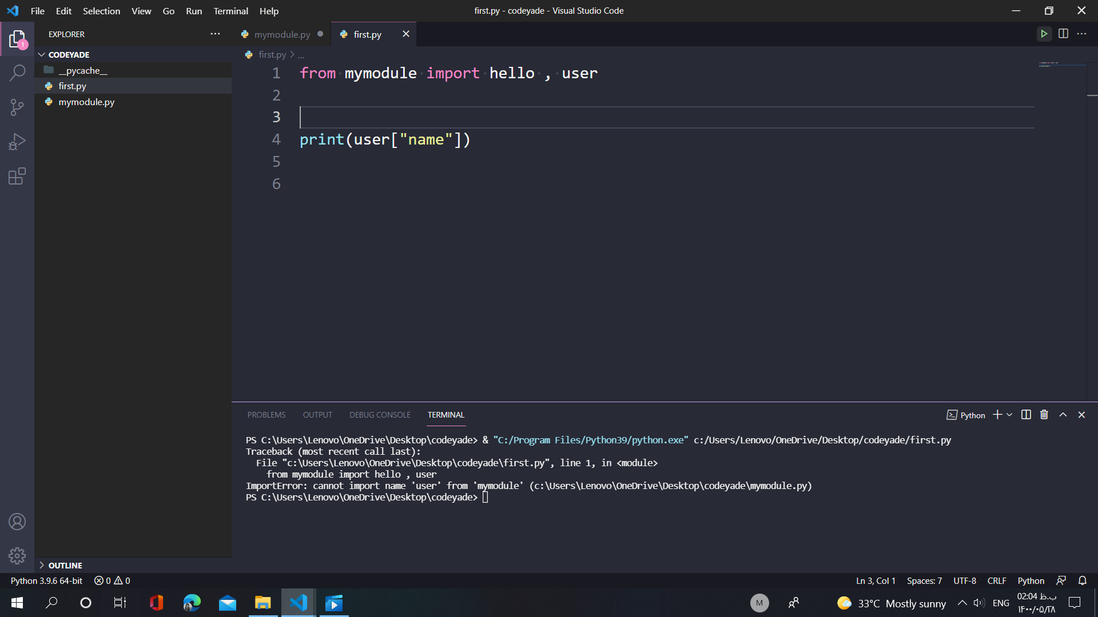Open errors and warnings count in status bar
This screenshot has height=617, width=1098.
(112, 580)
